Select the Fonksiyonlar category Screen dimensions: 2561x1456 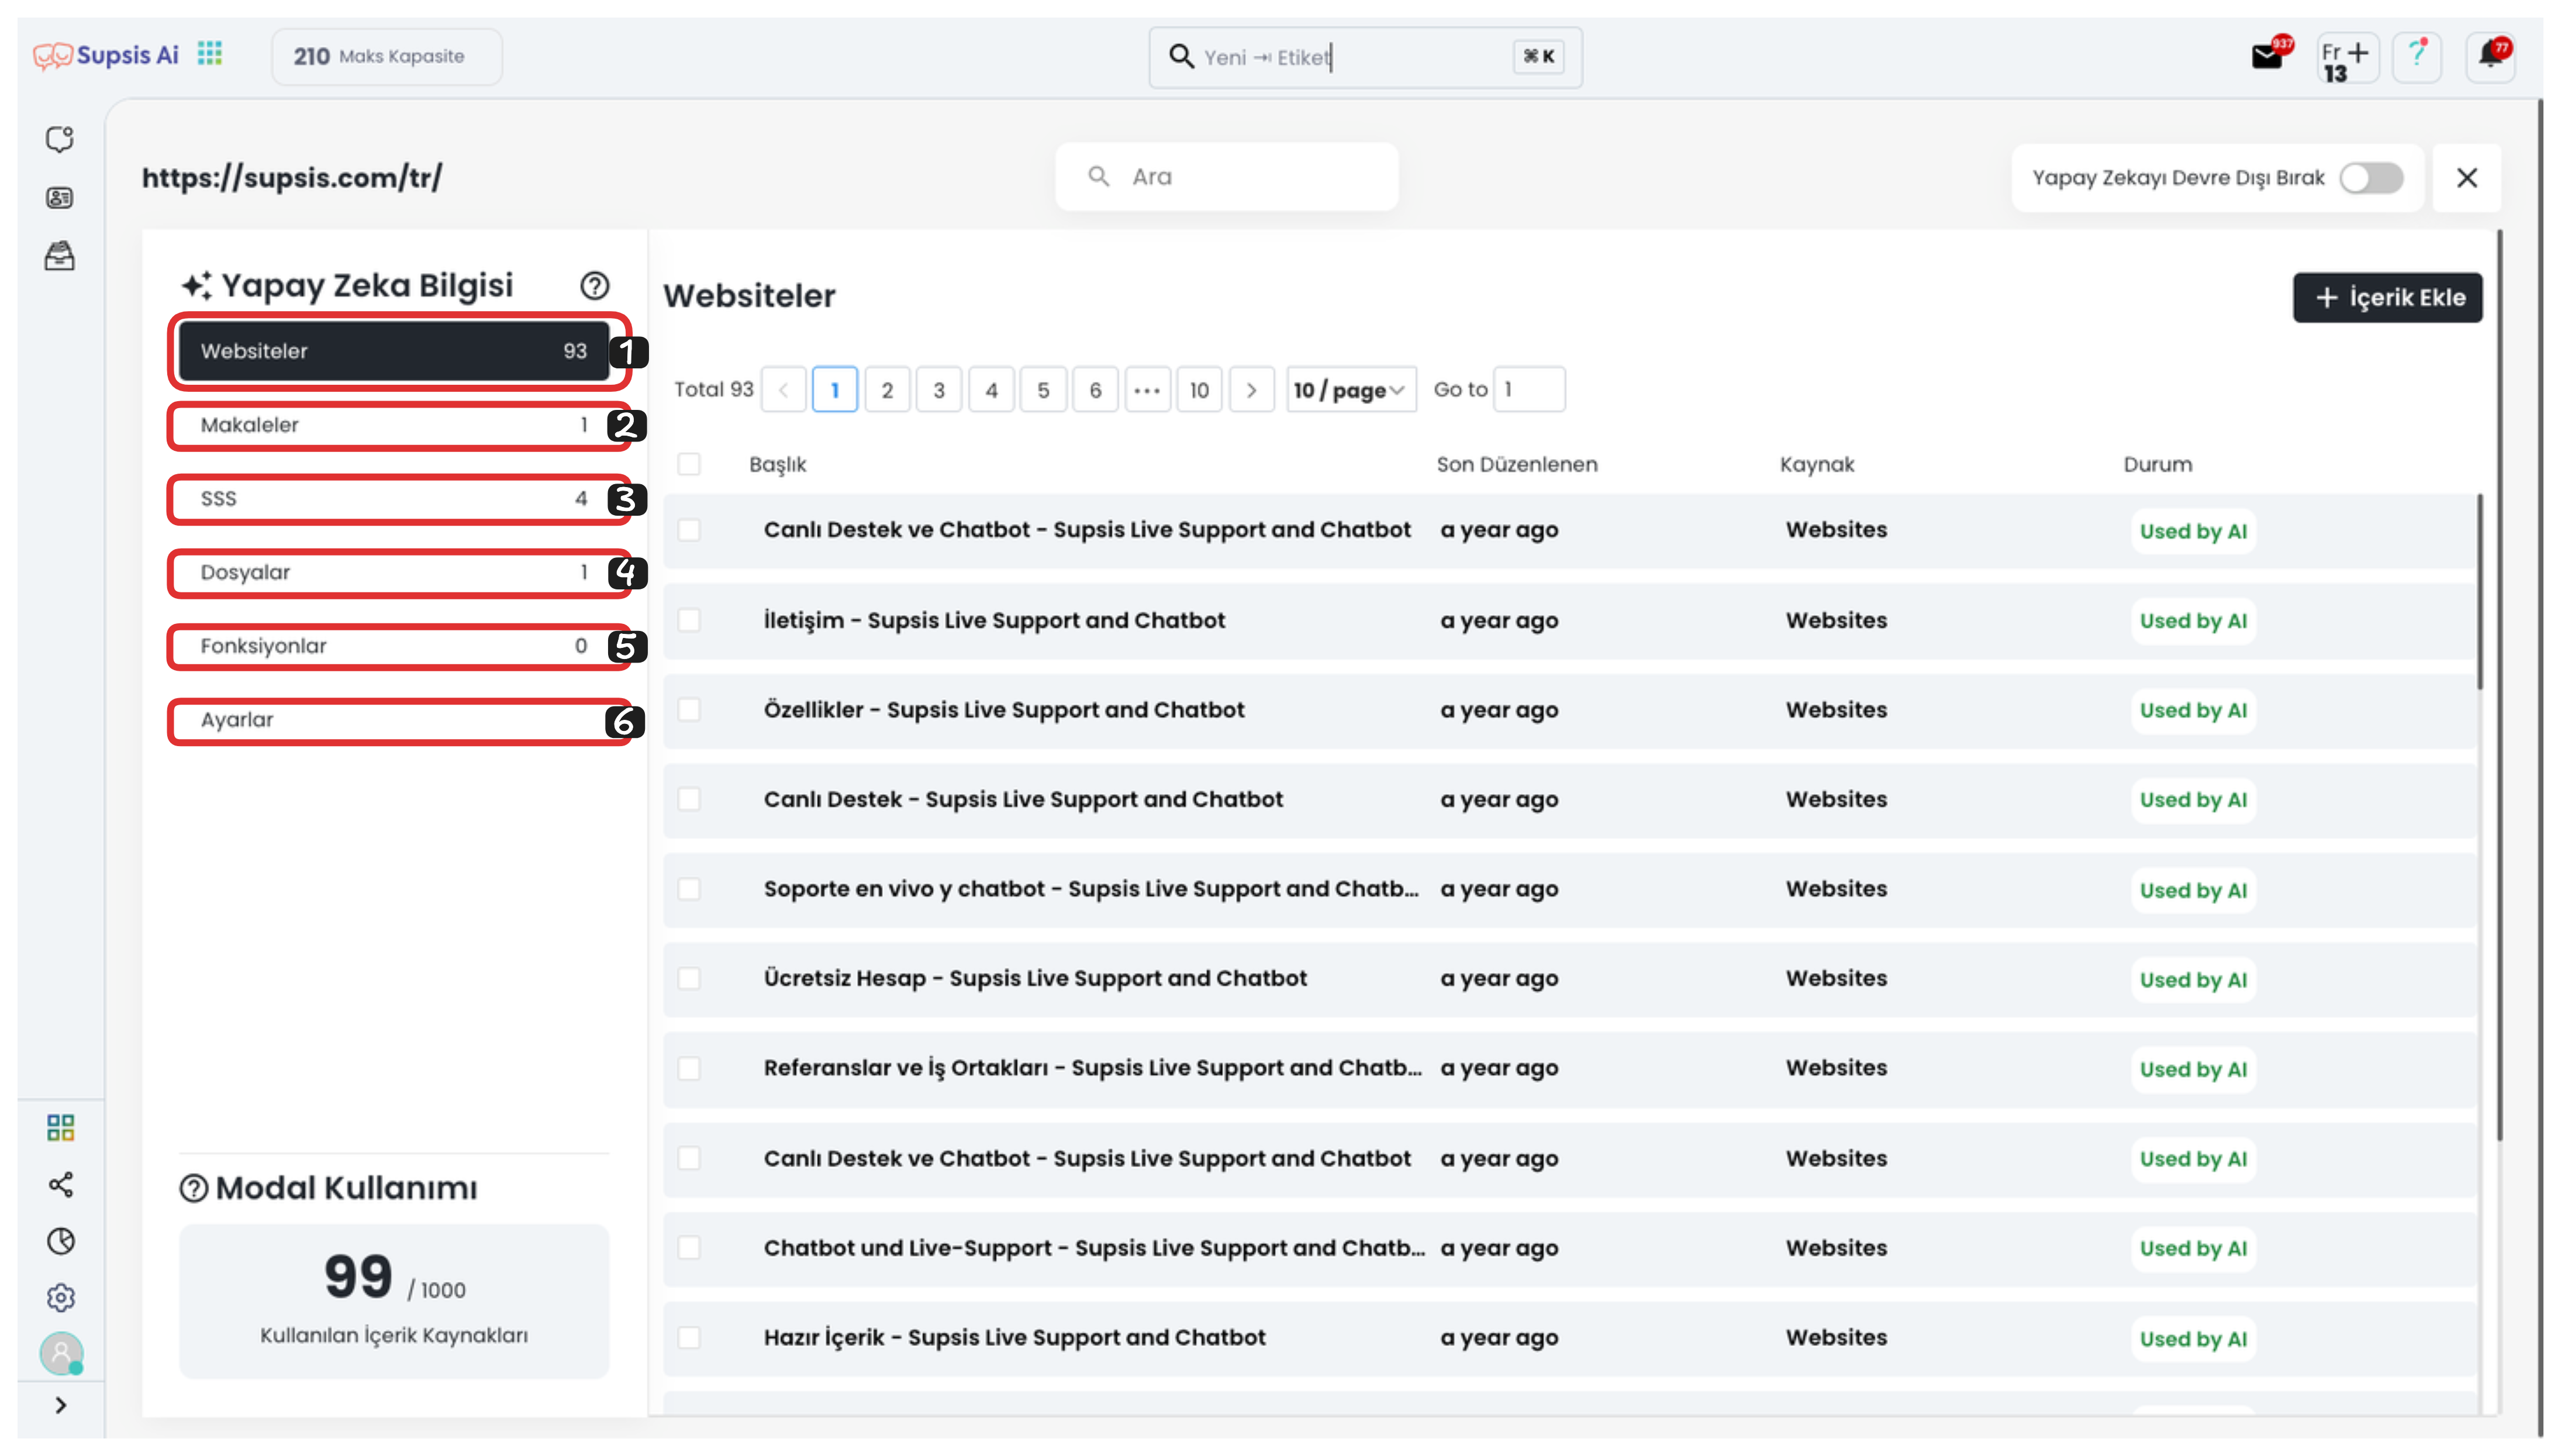[x=394, y=646]
